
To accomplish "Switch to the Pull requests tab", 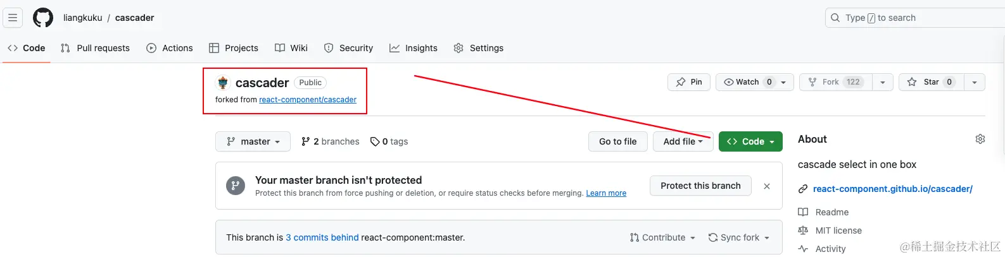I will pos(96,48).
